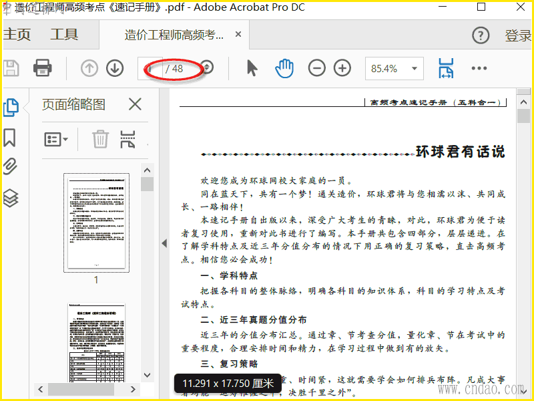Screen dimensions: 534x401
Task: Click document scroll up arrow
Action: (523, 102)
